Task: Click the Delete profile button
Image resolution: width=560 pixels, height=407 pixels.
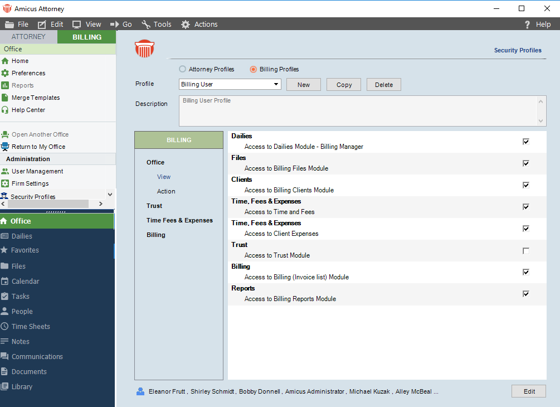Action: [x=384, y=85]
